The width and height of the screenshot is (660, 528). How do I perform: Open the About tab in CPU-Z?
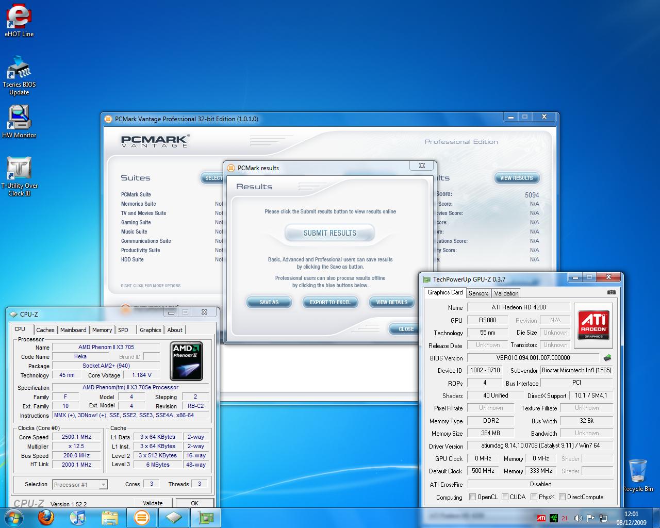click(x=175, y=330)
